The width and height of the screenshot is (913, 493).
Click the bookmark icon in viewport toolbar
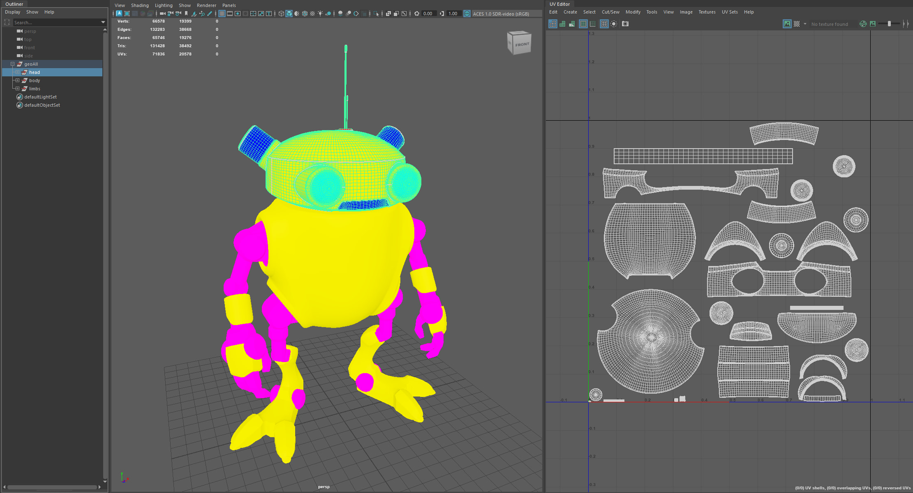(x=186, y=14)
